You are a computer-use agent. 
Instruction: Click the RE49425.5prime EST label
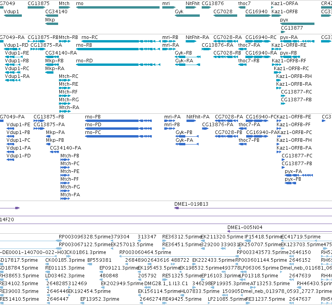click(x=182, y=299)
